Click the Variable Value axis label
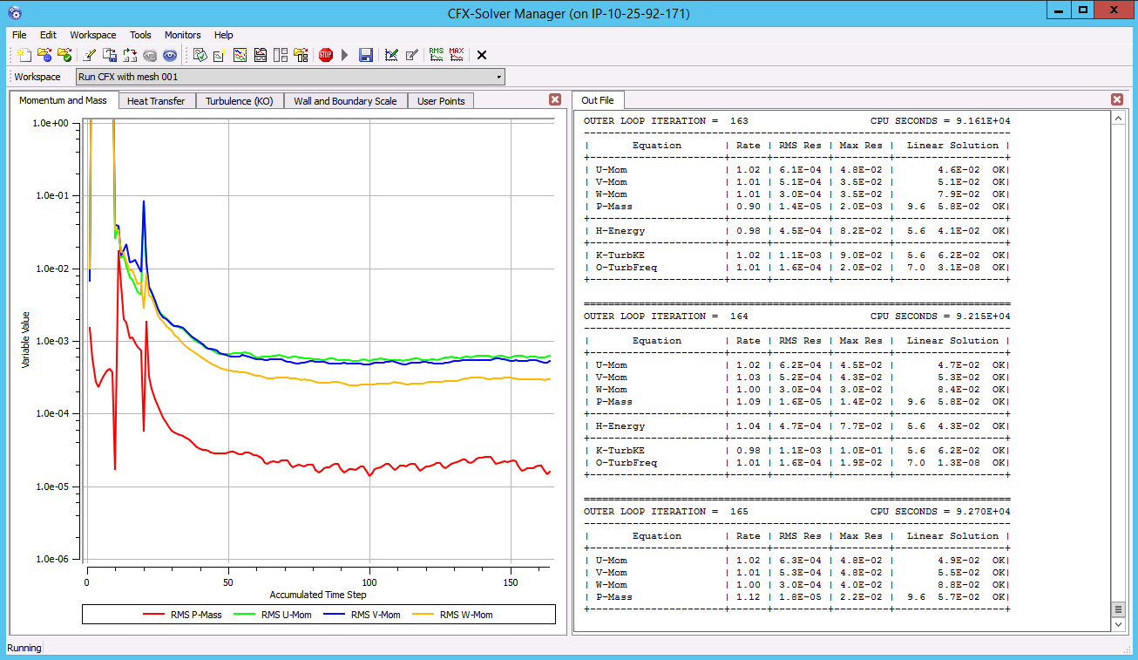This screenshot has width=1138, height=660. click(x=26, y=338)
